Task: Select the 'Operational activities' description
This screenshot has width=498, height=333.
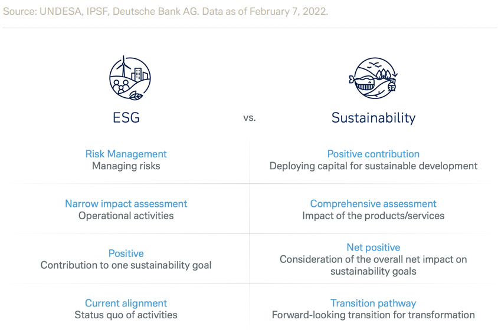Action: pyautogui.click(x=126, y=216)
